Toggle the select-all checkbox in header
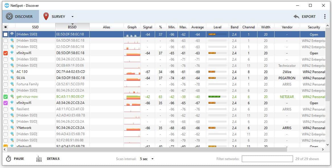332x168 pixels. (5, 27)
